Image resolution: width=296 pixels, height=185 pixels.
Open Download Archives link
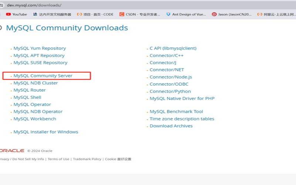pos(171,126)
